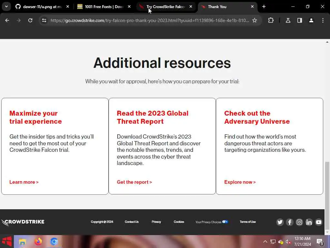This screenshot has height=248, width=330.
Task: Open the Chrome profile icon
Action: tap(311, 20)
